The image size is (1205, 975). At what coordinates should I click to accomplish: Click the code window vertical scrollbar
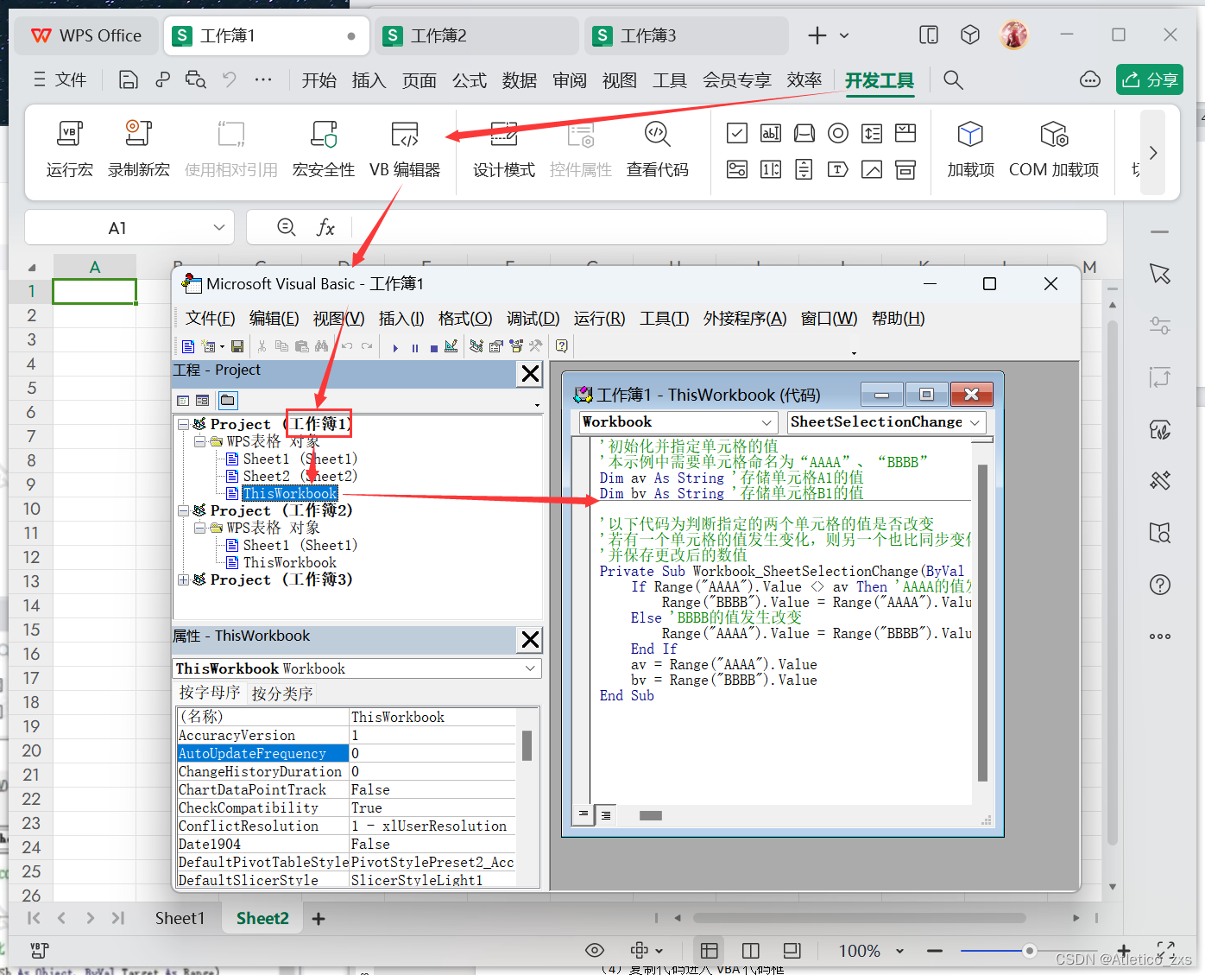982,622
